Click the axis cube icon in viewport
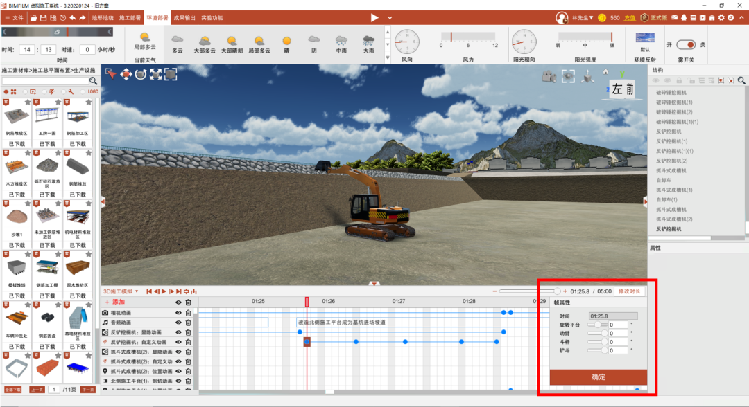The height and width of the screenshot is (407, 749). pyautogui.click(x=587, y=76)
